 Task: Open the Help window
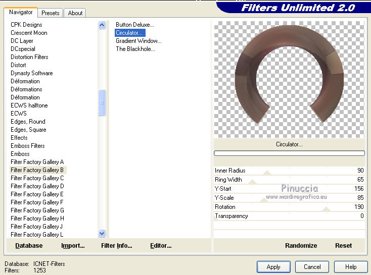click(351, 267)
